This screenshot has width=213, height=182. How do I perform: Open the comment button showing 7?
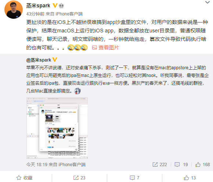click(134, 178)
